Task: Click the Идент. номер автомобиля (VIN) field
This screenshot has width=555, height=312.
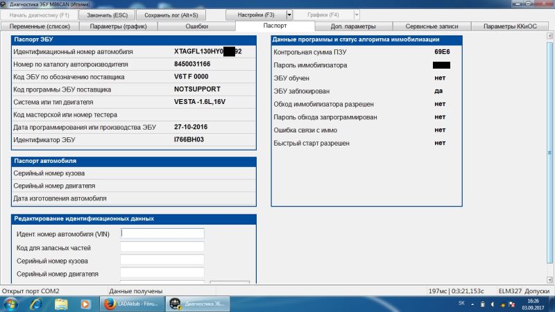Action: 162,234
